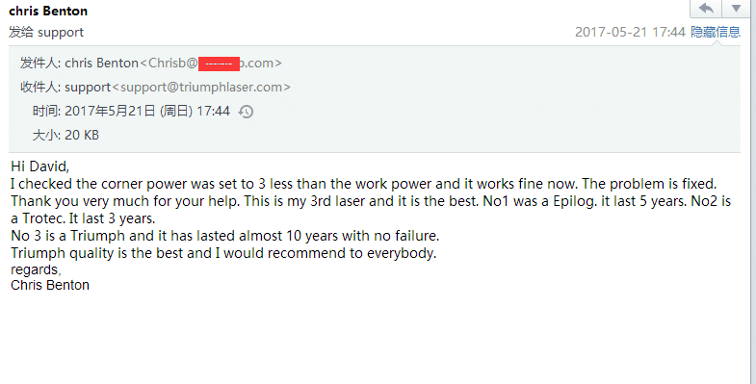Click the clock history icon beside 17:44
The height and width of the screenshot is (384, 756).
[246, 112]
